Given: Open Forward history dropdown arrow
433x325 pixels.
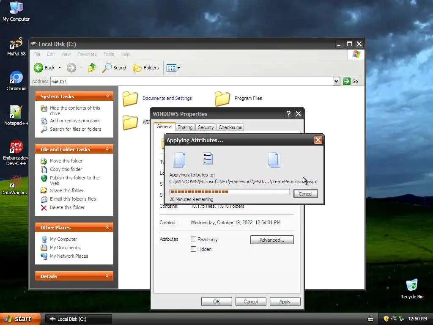Looking at the screenshot, I should click(x=81, y=68).
